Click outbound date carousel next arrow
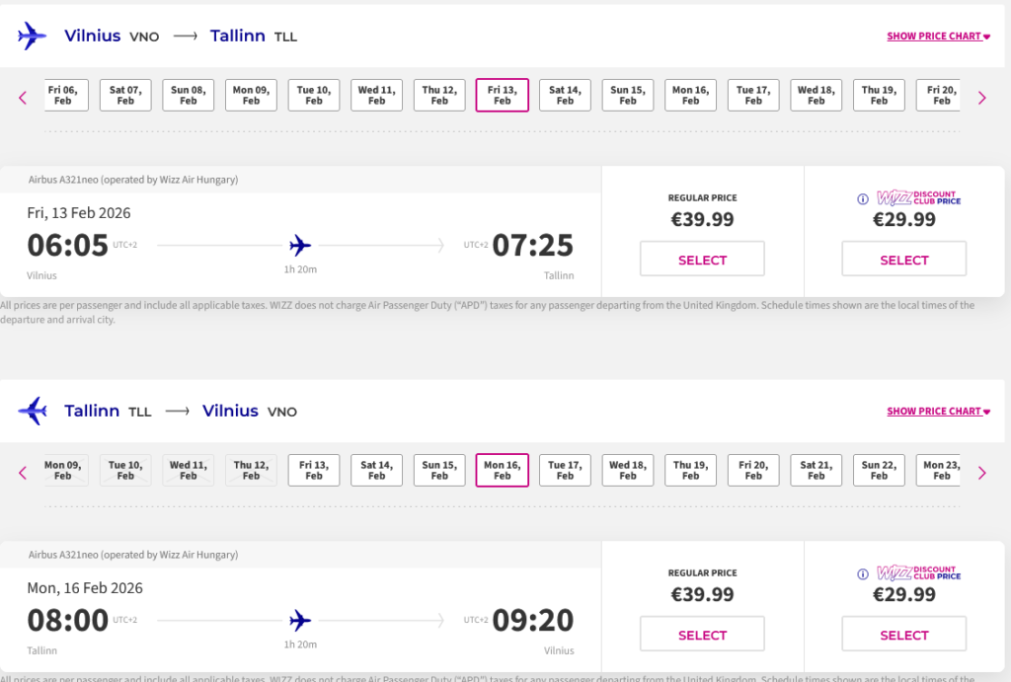 (x=981, y=98)
